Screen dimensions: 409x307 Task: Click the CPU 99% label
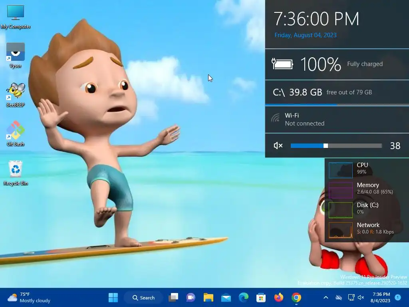click(362, 168)
